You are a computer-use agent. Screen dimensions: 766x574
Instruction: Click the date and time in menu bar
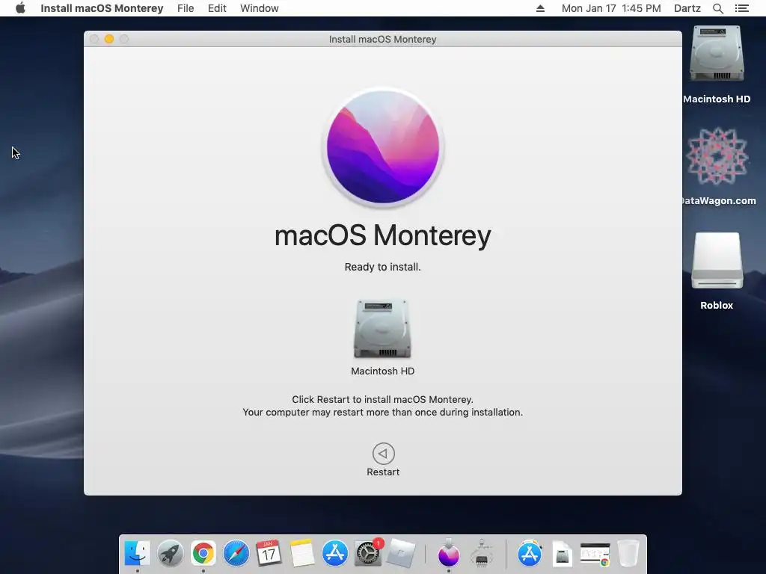tap(611, 8)
